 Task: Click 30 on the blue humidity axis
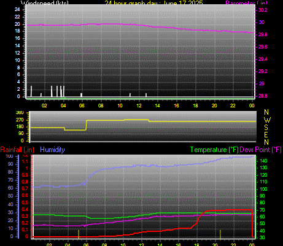(10, 212)
